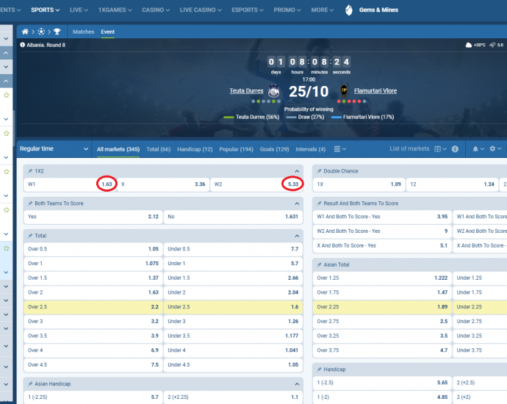Click the Flamurtari Vlore team crest
Image resolution: width=507 pixels, height=404 pixels.
(x=344, y=91)
